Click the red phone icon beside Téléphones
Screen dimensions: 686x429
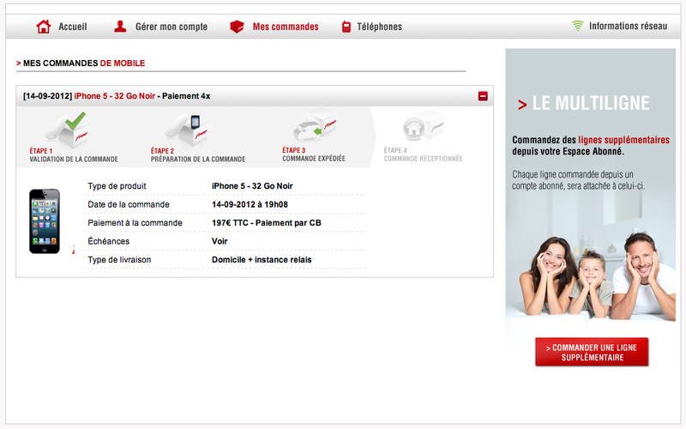pos(346,27)
